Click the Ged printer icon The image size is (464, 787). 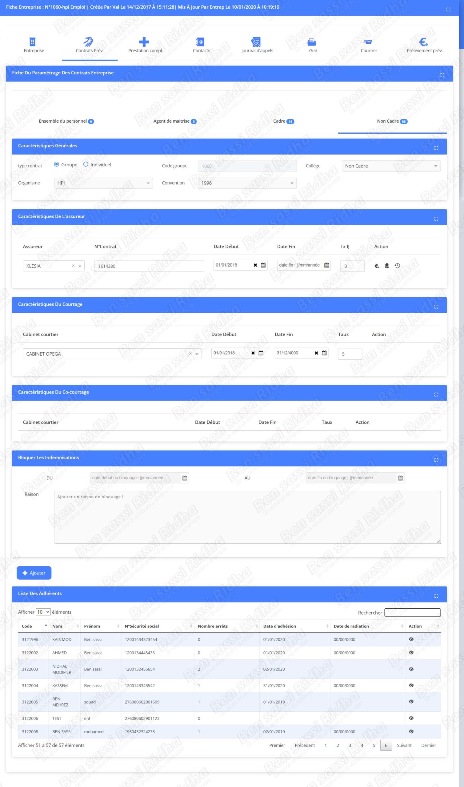pyautogui.click(x=312, y=42)
